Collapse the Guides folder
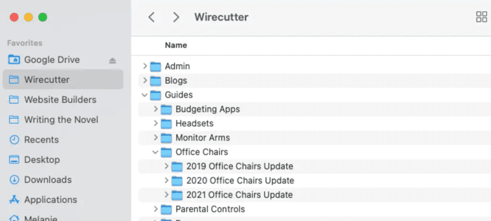This screenshot has width=491, height=221. [144, 95]
